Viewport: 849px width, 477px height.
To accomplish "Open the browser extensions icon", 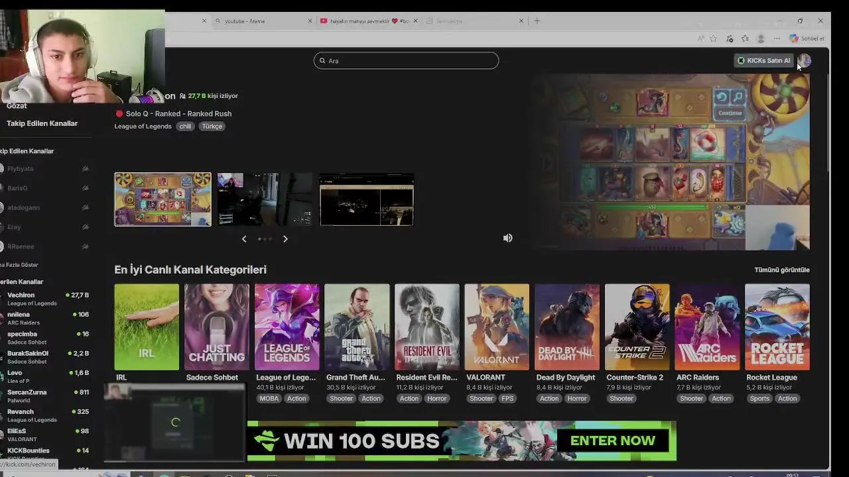I will tap(730, 38).
